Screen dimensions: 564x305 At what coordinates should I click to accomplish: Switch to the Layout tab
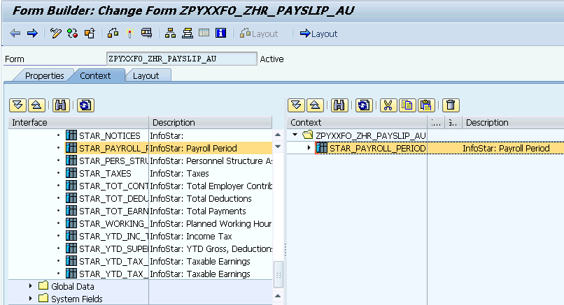coord(146,75)
